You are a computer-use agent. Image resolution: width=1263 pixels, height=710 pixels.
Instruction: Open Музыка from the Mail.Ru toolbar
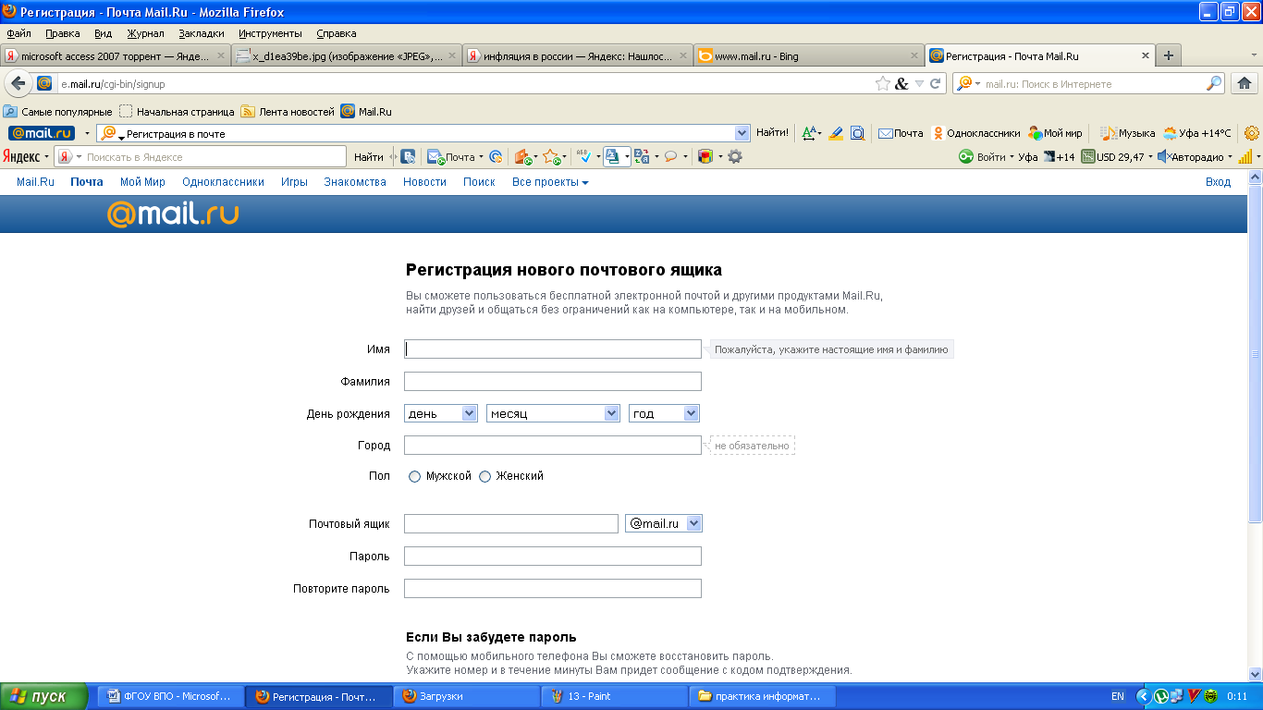[1127, 133]
